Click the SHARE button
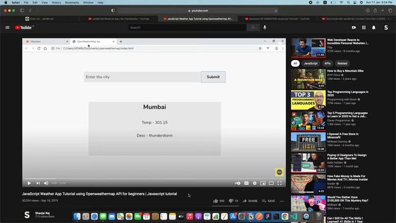 [x=250, y=201]
